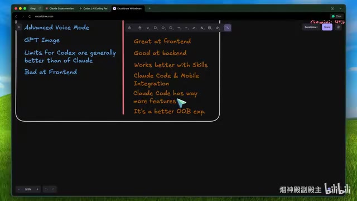Select the Excalidraw Whiteboard tab
This screenshot has height=201, width=357.
pos(128,8)
